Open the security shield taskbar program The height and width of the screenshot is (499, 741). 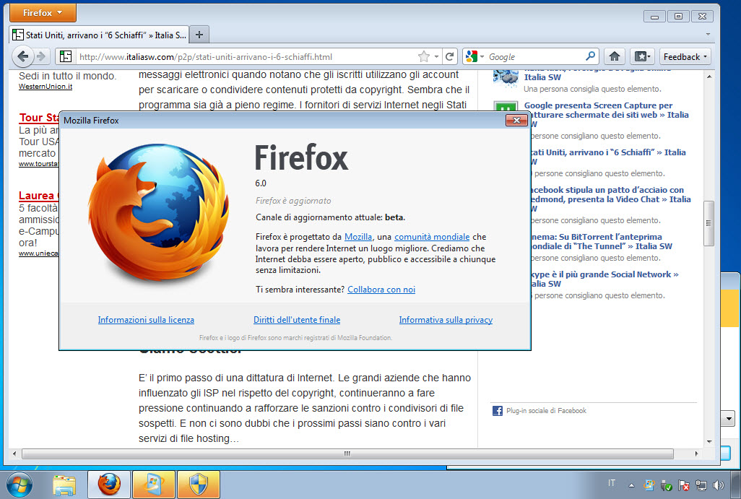point(199,485)
